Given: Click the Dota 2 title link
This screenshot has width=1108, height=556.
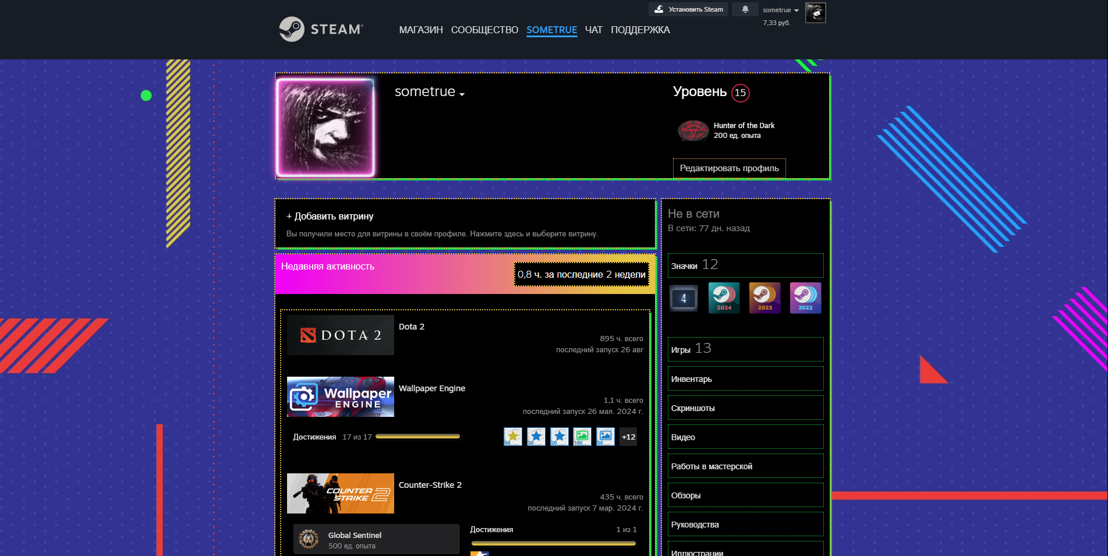Looking at the screenshot, I should (412, 327).
